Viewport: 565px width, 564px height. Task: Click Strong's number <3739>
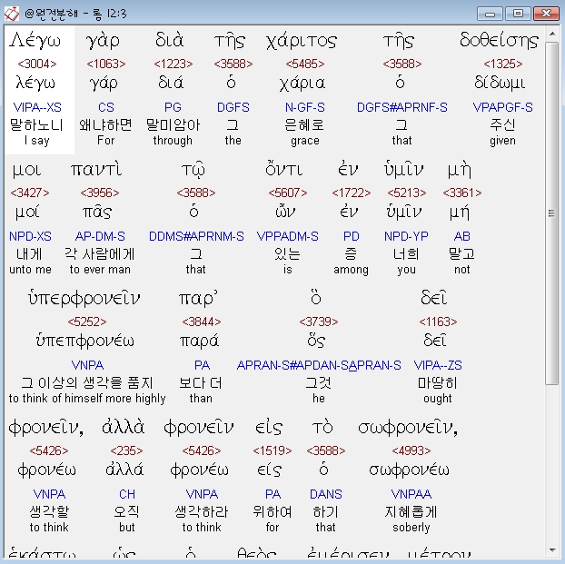coord(319,322)
